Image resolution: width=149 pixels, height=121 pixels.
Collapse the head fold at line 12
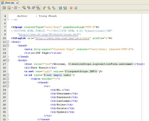pyautogui.click(x=8, y=45)
